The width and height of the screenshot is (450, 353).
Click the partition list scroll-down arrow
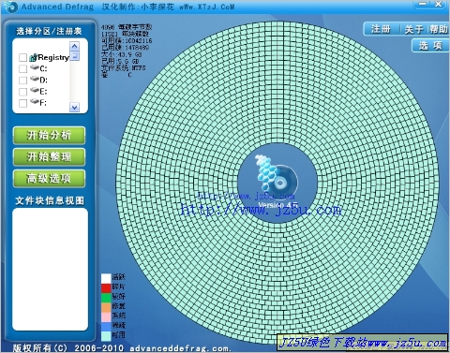pyautogui.click(x=74, y=108)
